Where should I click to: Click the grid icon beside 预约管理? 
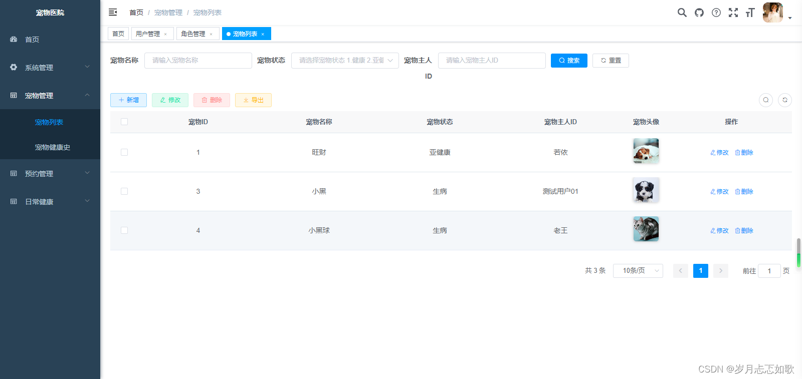14,173
